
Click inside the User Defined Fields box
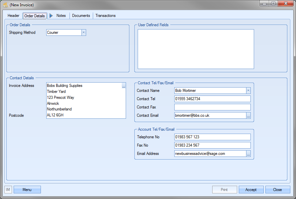(196, 49)
